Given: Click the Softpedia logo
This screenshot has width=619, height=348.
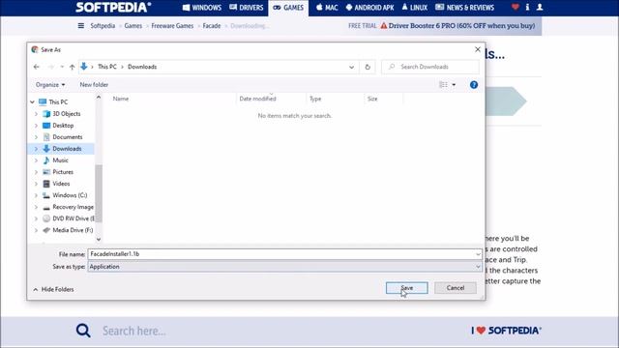Looking at the screenshot, I should click(113, 7).
